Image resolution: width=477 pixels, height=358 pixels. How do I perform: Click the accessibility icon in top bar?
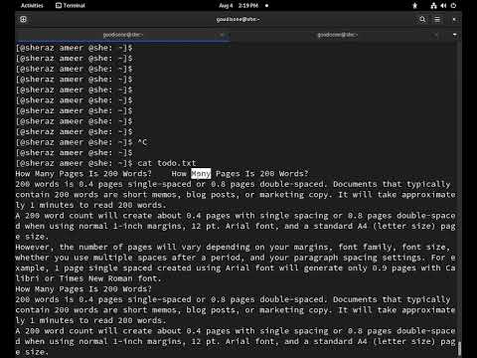[x=414, y=6]
